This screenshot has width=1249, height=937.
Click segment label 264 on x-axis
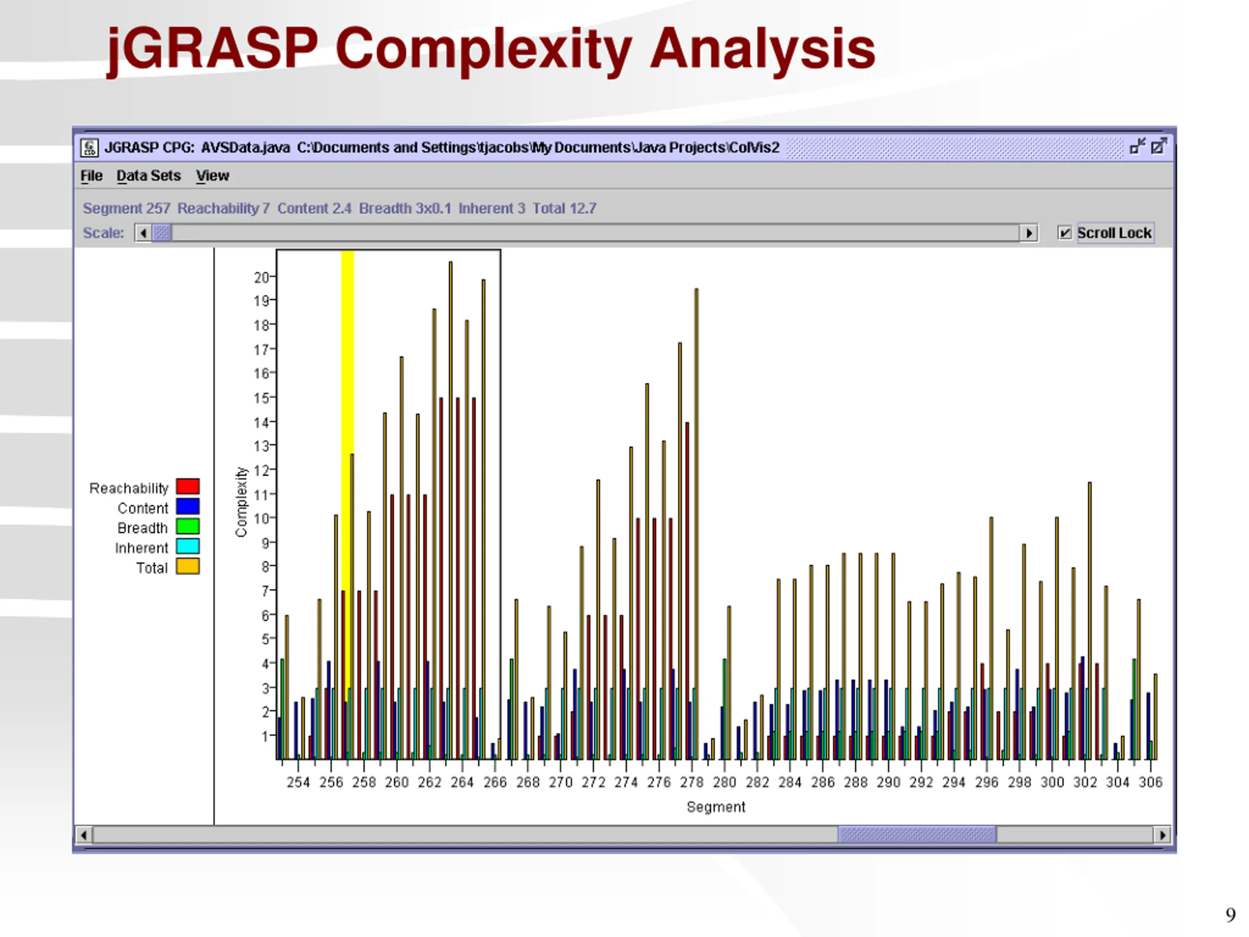coord(462,782)
